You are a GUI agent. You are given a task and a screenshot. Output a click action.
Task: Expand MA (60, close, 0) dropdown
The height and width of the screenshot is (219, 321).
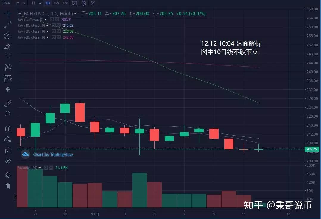47,37
